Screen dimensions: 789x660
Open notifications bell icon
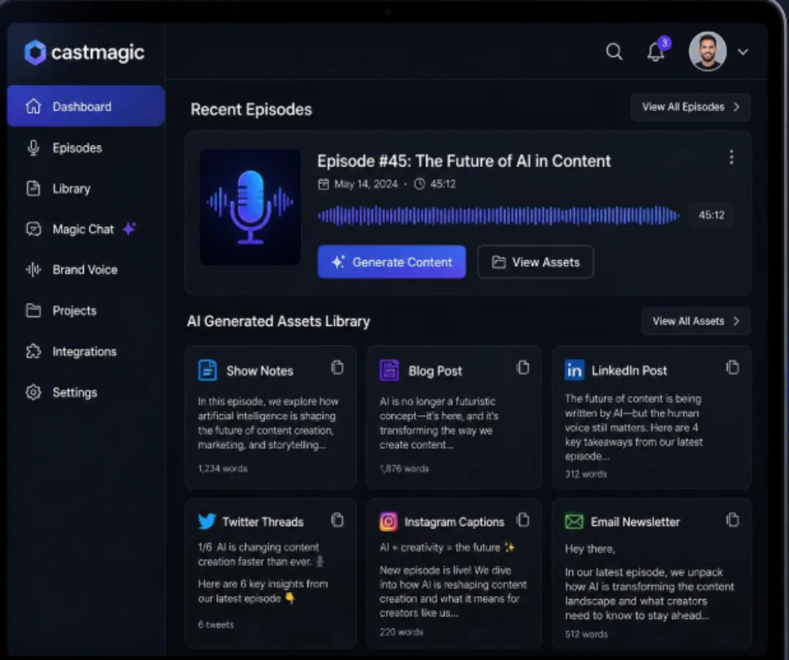click(x=656, y=52)
